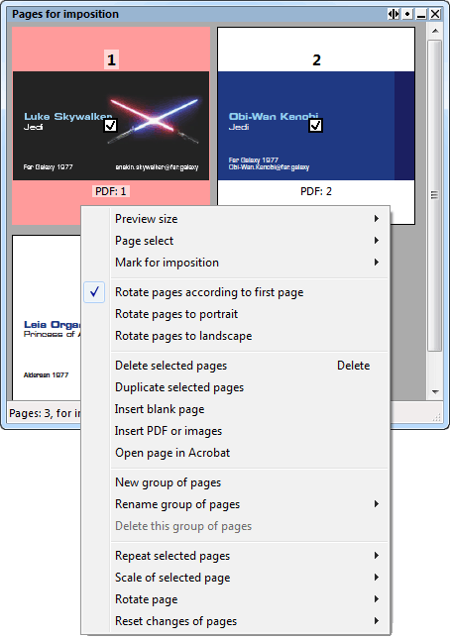Choose Insert PDF or images
450x639 pixels.
pyautogui.click(x=235, y=431)
